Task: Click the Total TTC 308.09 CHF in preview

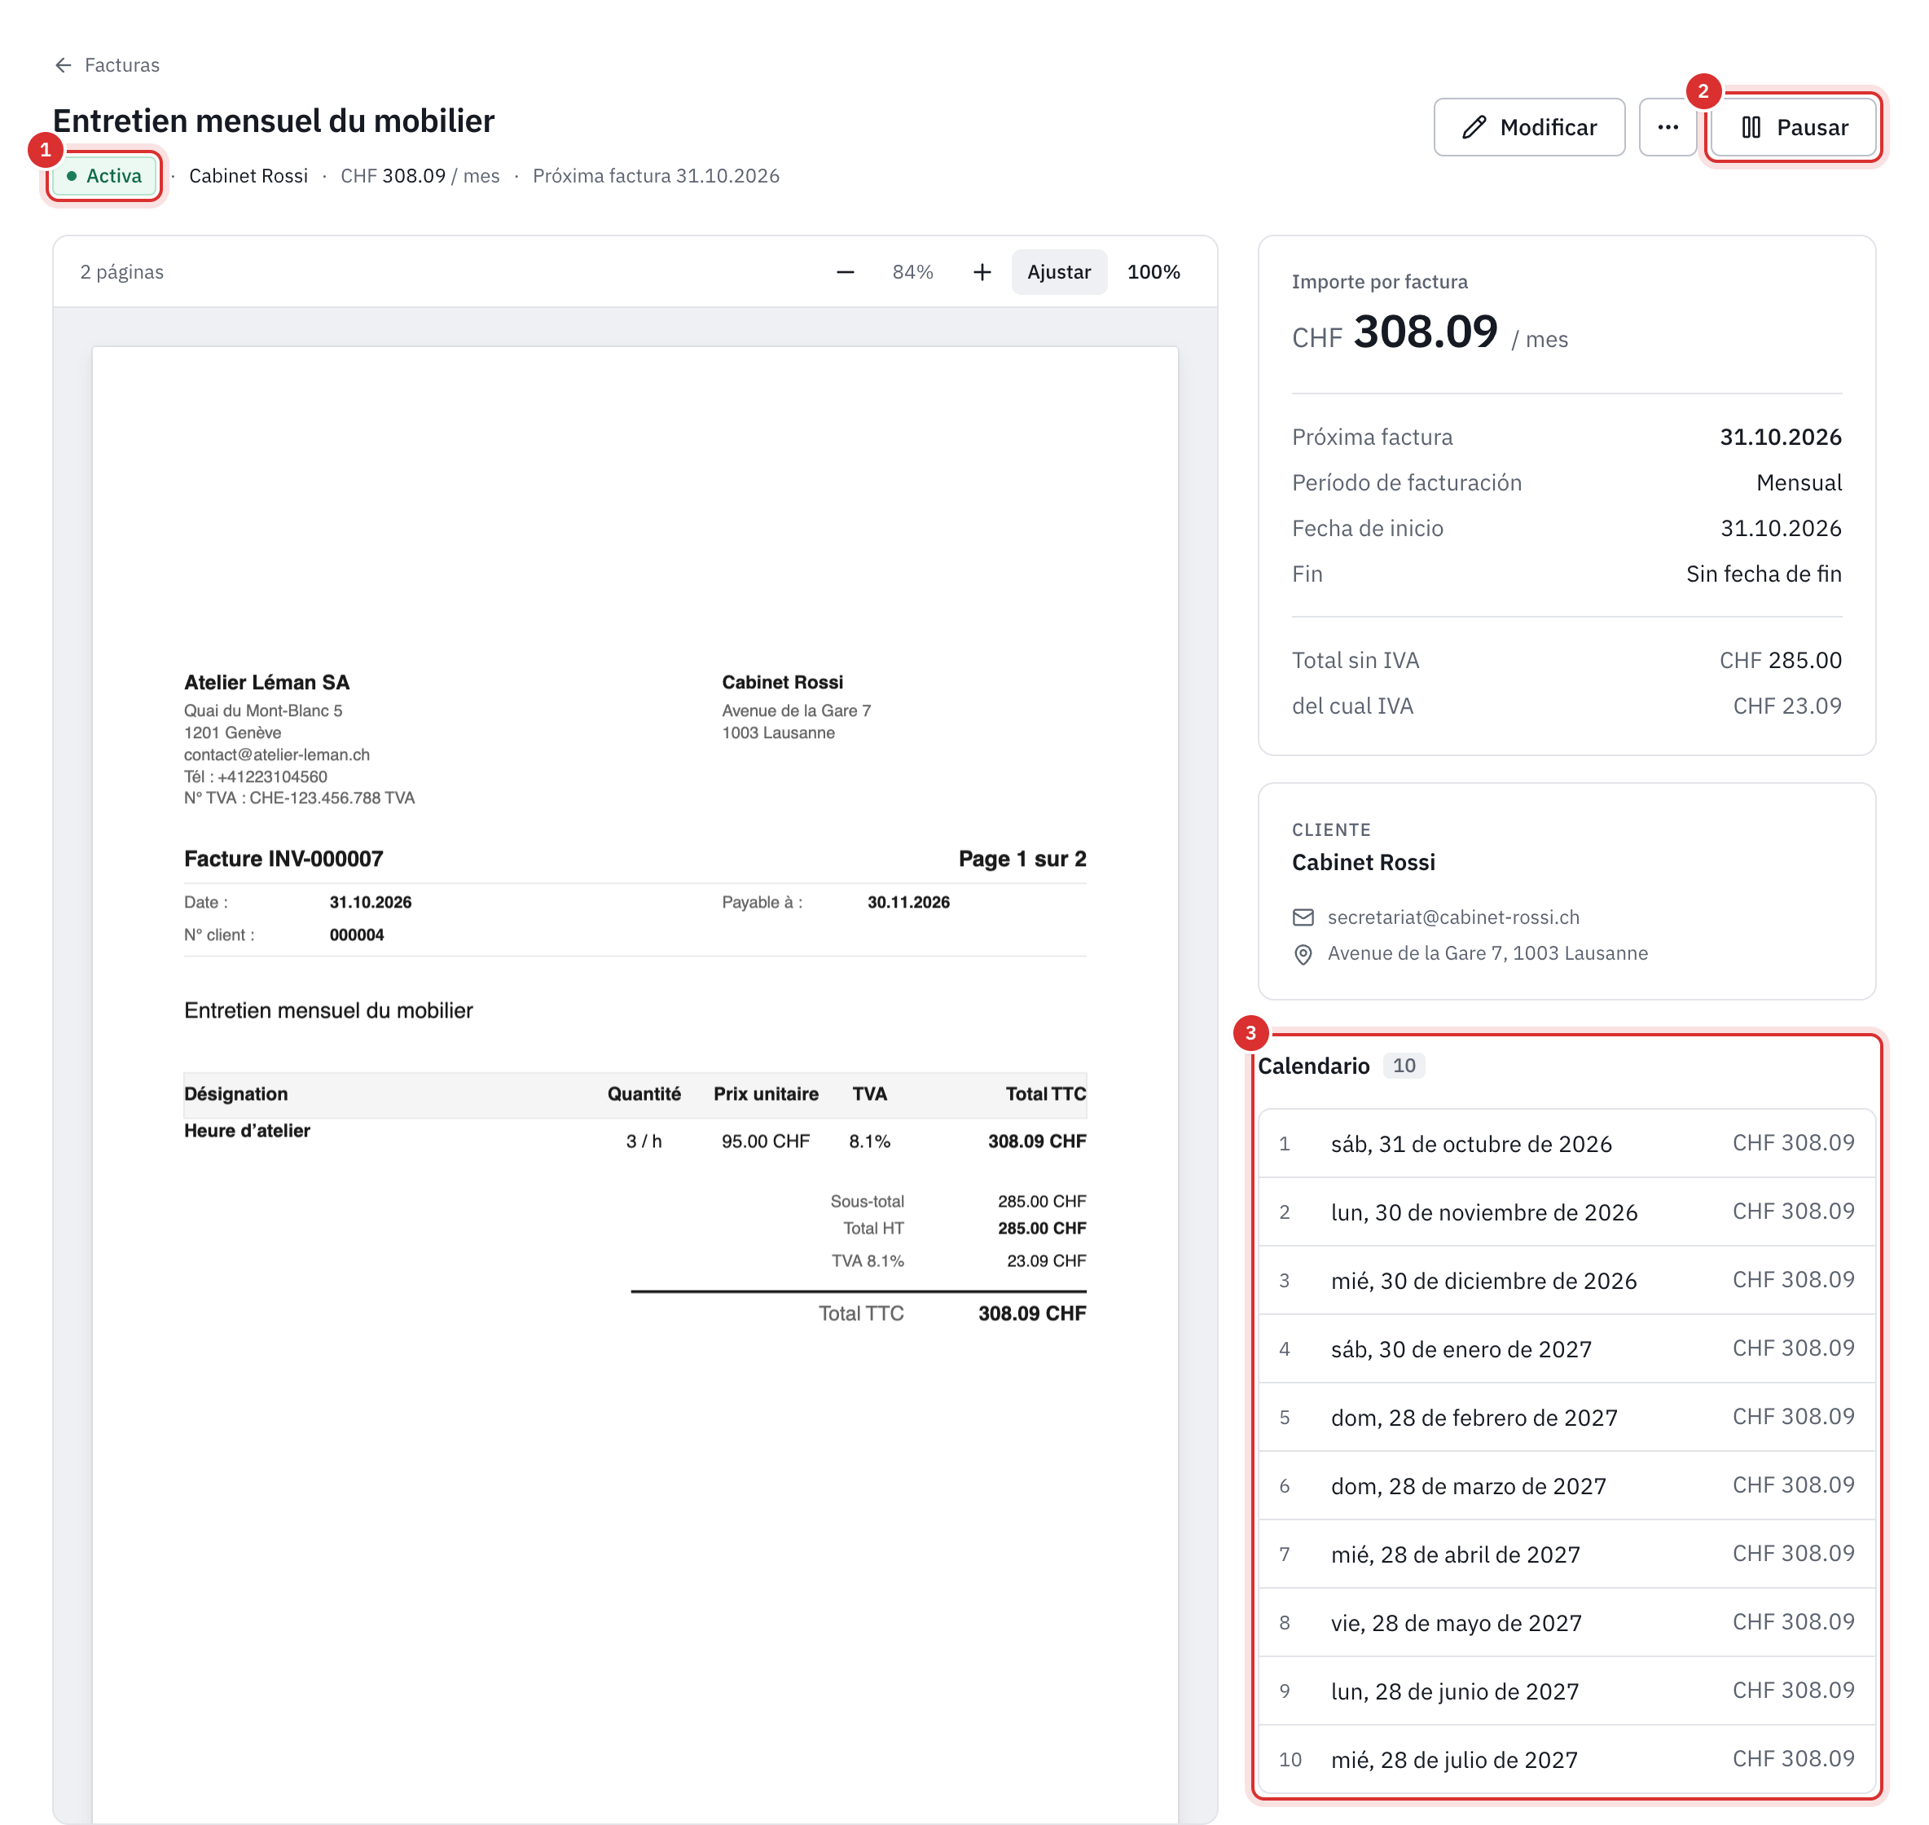Action: 1031,1313
